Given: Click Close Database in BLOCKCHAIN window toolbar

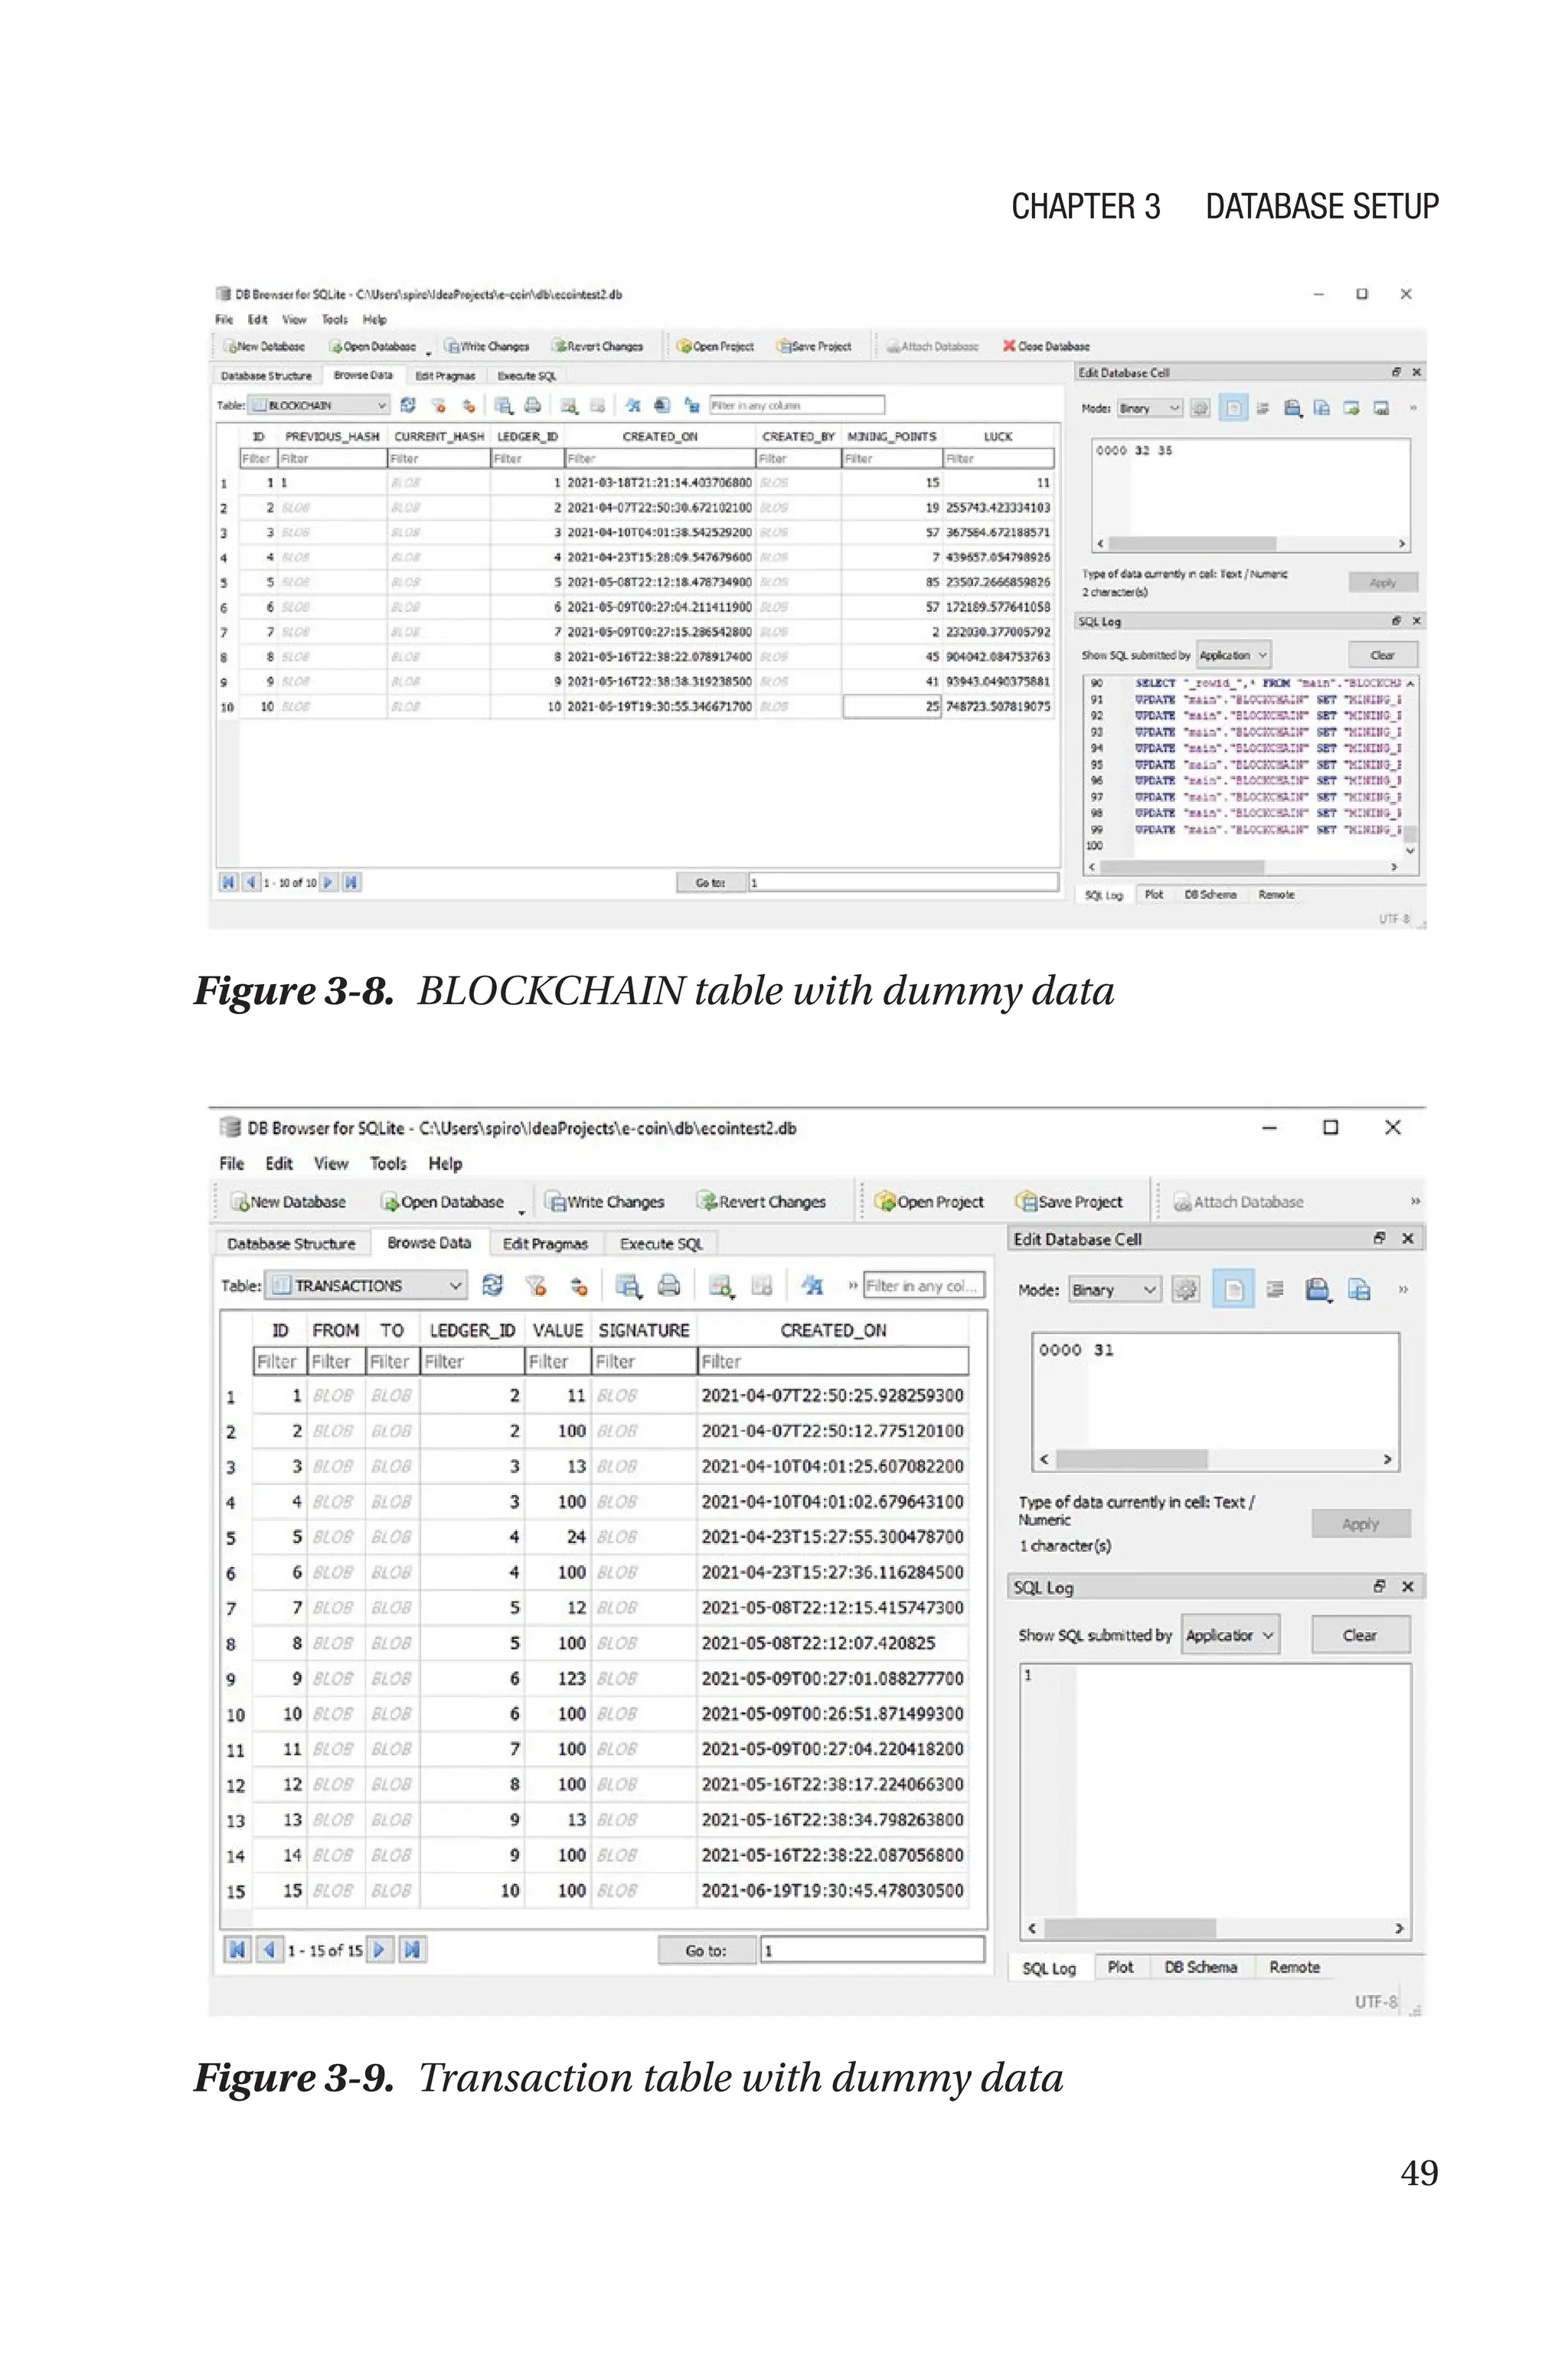Looking at the screenshot, I should 1046,346.
